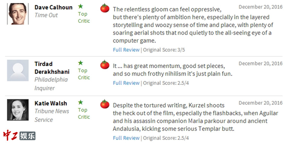Click Katie Walsh's profile photo
The image size is (288, 144).
[x=18, y=110]
